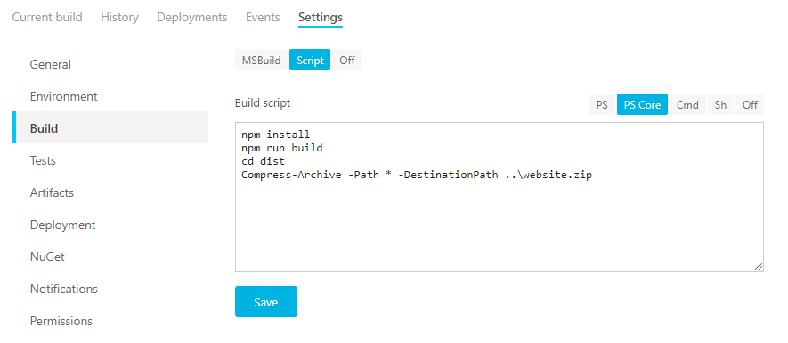The width and height of the screenshot is (788, 343).
Task: View the Events tab
Action: click(x=263, y=17)
